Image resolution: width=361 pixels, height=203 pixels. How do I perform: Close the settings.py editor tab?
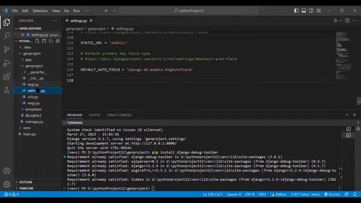[x=91, y=21]
